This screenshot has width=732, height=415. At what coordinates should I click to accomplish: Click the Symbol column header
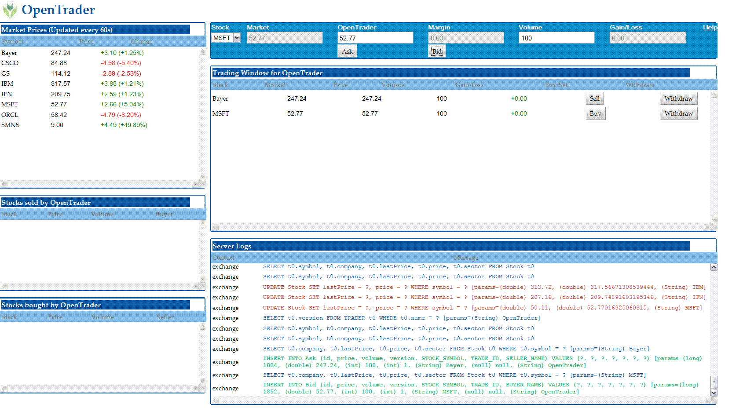point(12,41)
